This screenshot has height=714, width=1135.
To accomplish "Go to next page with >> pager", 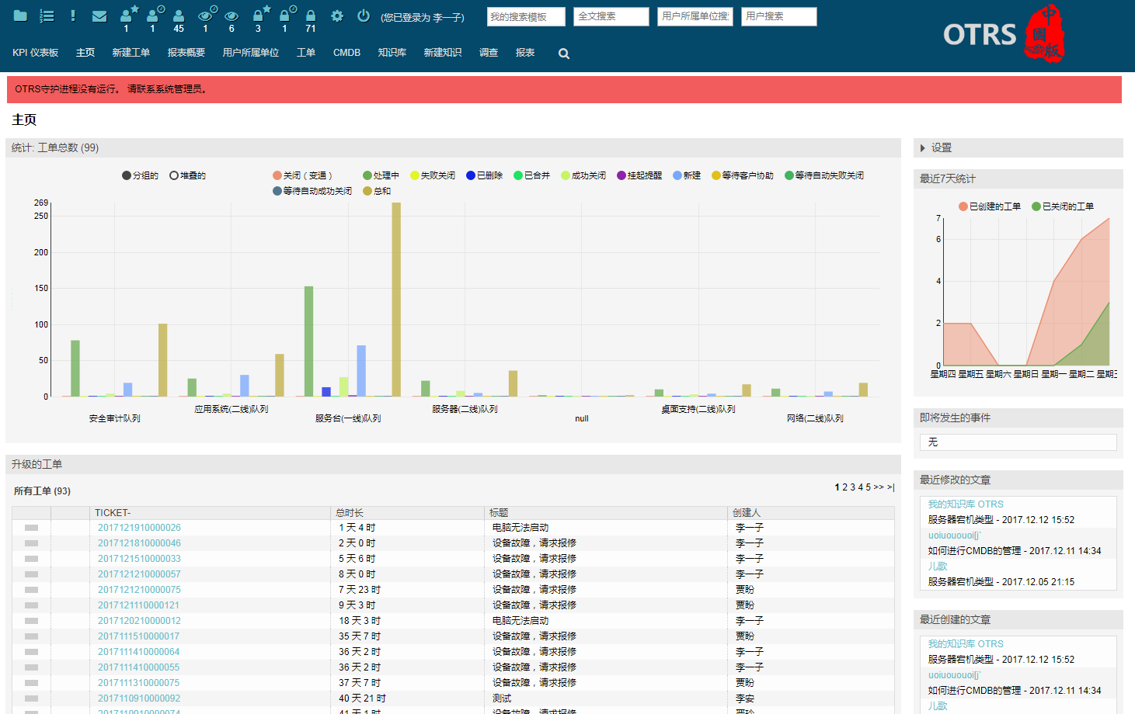I will coord(879,487).
